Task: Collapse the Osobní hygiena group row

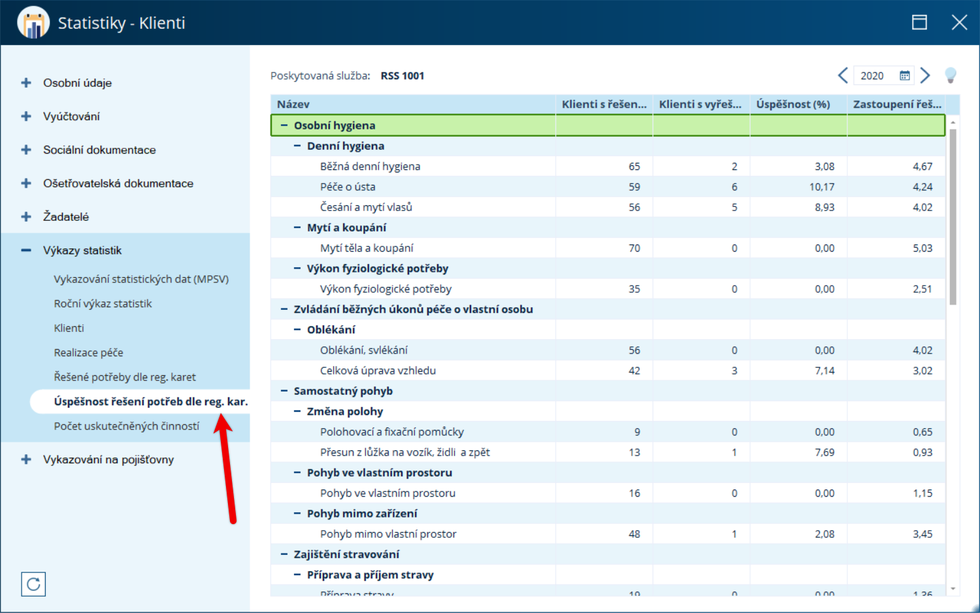Action: [x=284, y=125]
